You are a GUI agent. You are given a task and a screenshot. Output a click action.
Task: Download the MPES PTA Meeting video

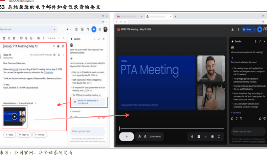[x=232, y=30]
